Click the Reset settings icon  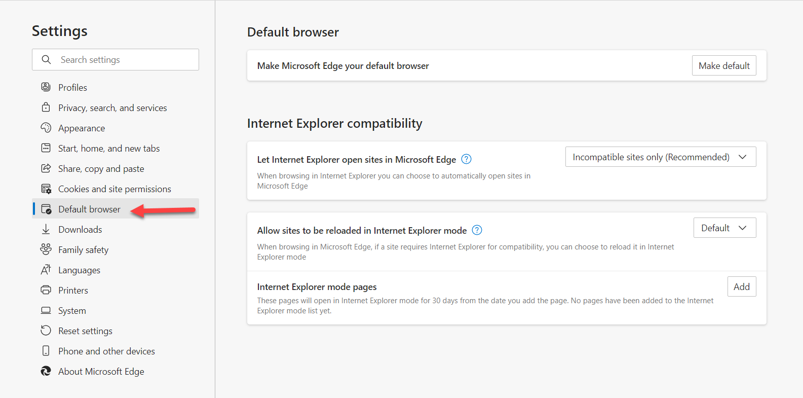click(x=46, y=331)
